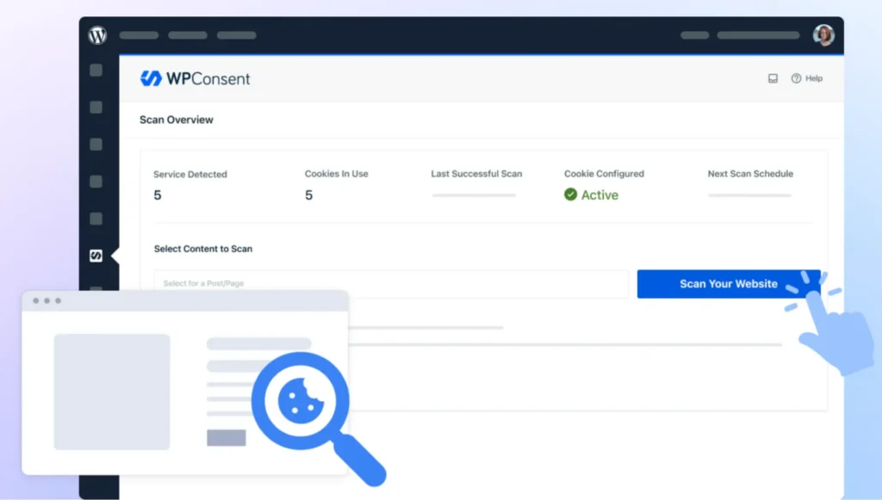
Task: Click the sidebar icon directly above WPConsent
Action: 96,219
